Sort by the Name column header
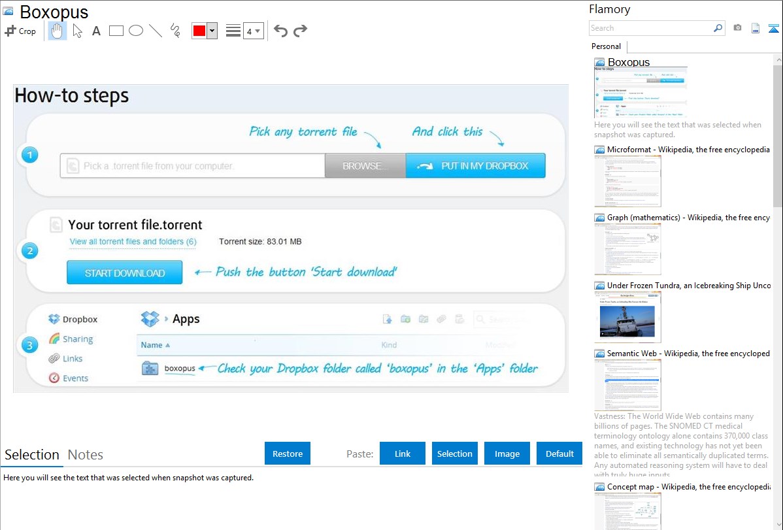783x530 pixels. click(x=156, y=345)
